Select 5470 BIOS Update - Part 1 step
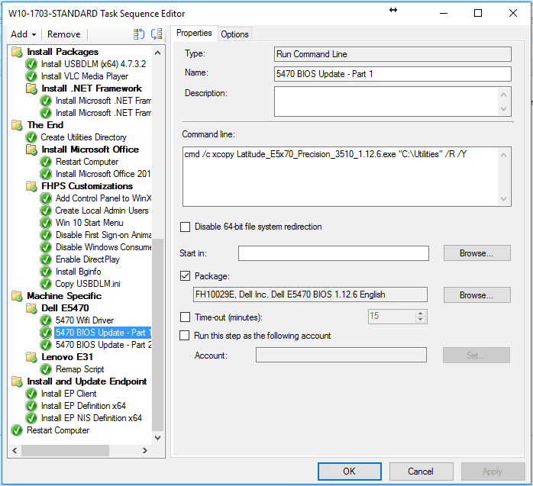 coord(102,333)
